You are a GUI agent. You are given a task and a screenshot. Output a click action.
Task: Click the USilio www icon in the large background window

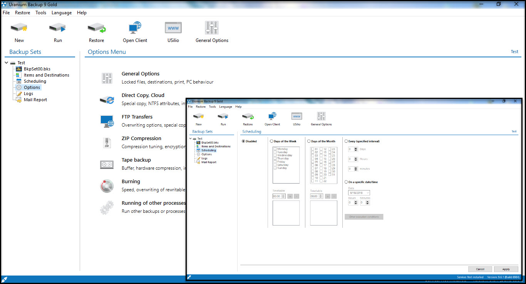coord(173,28)
